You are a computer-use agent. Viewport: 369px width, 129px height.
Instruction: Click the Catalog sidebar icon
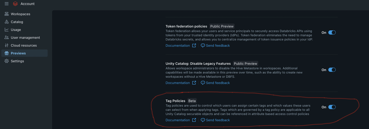7,22
